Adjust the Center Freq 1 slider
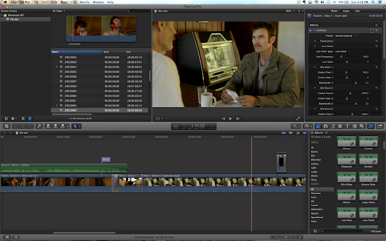 pos(347,72)
